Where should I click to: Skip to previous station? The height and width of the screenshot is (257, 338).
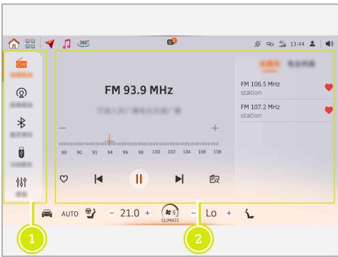(99, 179)
